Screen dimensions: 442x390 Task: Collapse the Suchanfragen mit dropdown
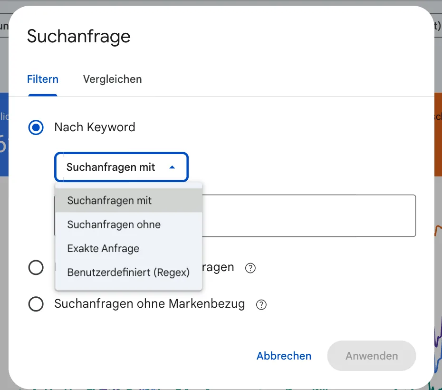[121, 167]
